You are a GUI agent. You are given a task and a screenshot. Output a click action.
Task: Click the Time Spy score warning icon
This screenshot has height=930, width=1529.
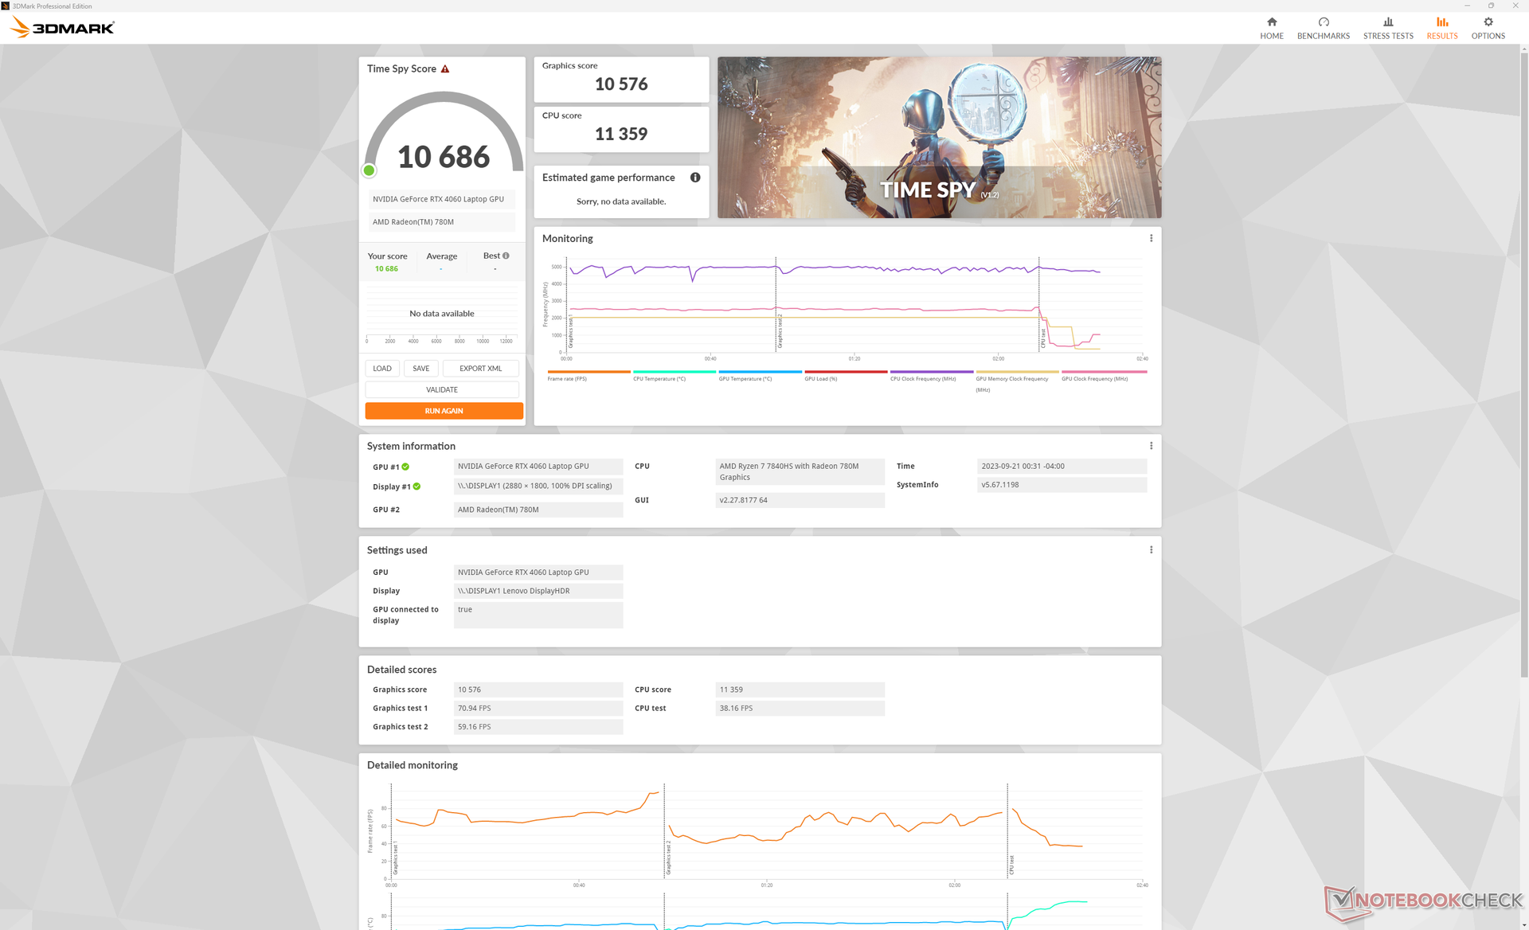[x=445, y=69]
